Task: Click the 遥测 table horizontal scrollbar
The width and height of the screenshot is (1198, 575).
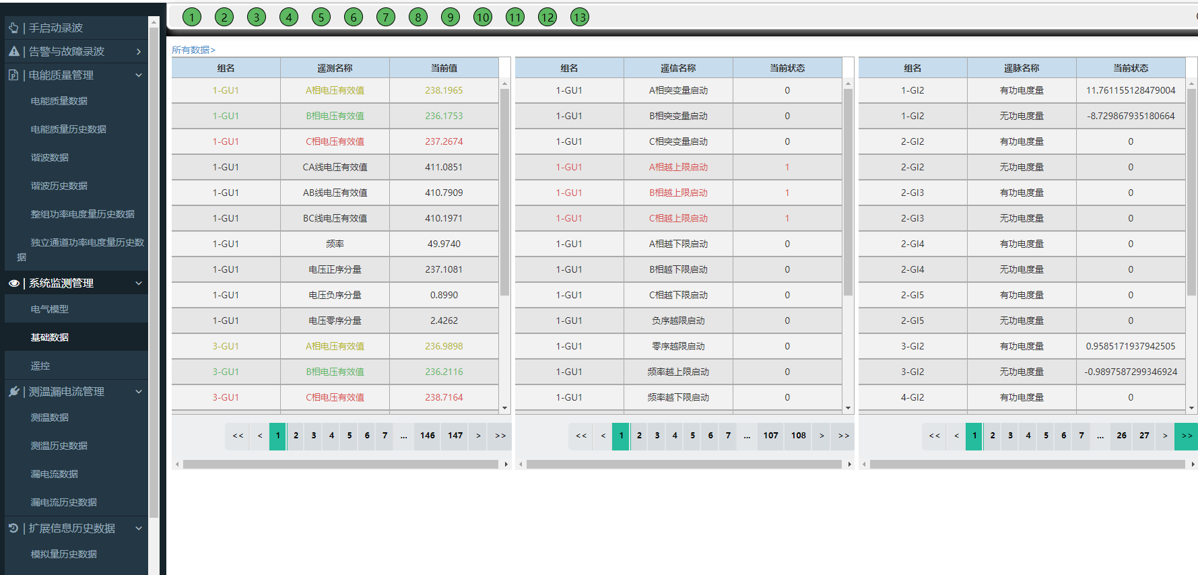Action: (341, 464)
